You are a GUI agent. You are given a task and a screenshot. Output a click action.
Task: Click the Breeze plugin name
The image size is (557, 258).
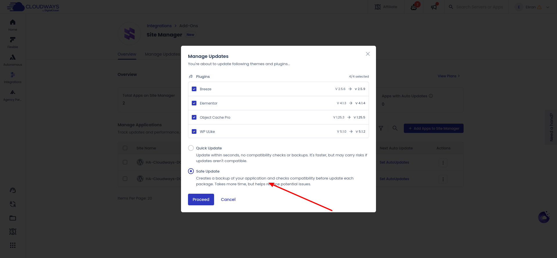click(x=206, y=89)
